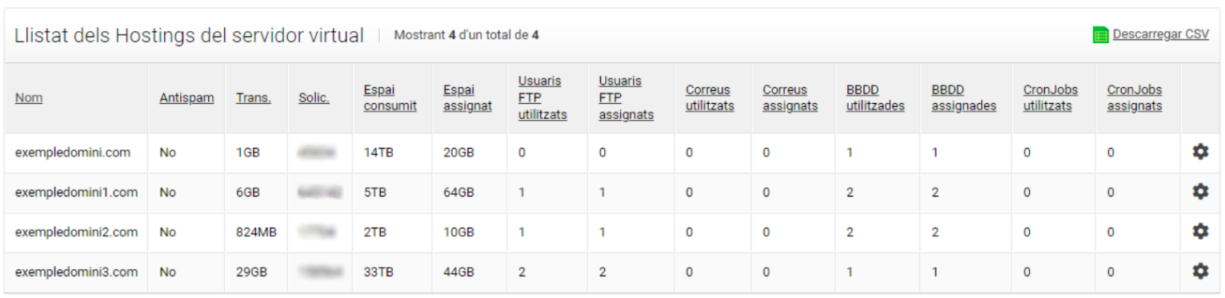The width and height of the screenshot is (1225, 298).
Task: Sort by BBDD utilitzades header
Action: (875, 97)
